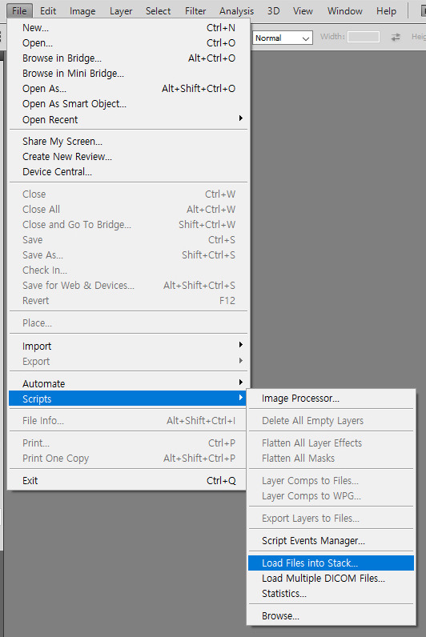
Task: Expand the Automate submenu
Action: (x=128, y=383)
